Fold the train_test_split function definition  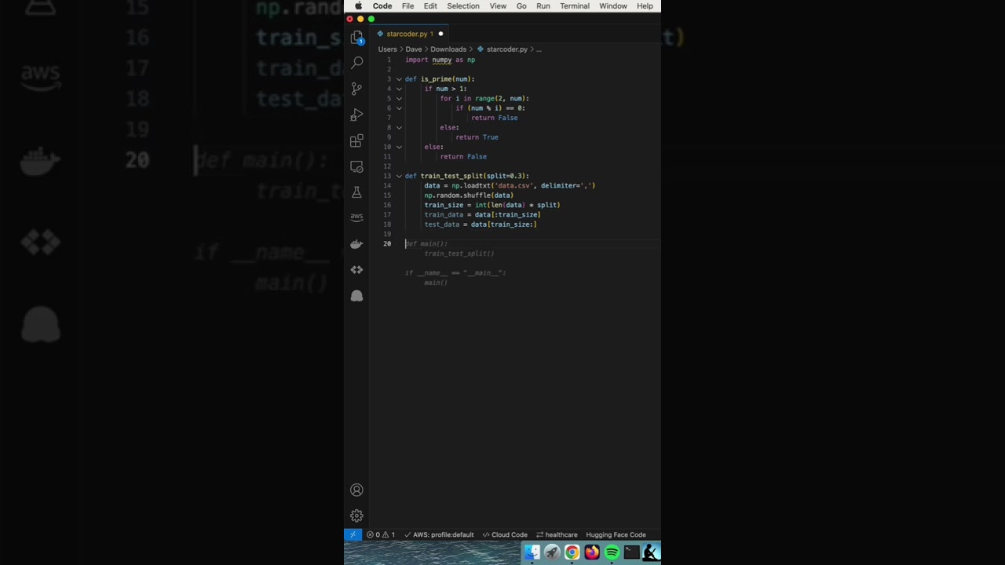[399, 176]
